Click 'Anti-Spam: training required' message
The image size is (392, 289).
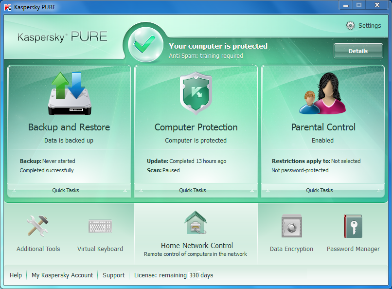(206, 56)
